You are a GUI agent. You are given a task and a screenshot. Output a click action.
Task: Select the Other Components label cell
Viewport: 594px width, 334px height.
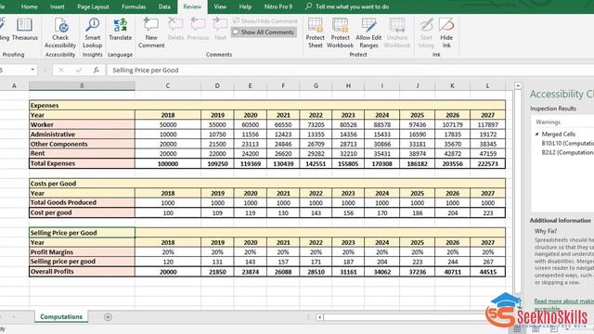pos(82,144)
